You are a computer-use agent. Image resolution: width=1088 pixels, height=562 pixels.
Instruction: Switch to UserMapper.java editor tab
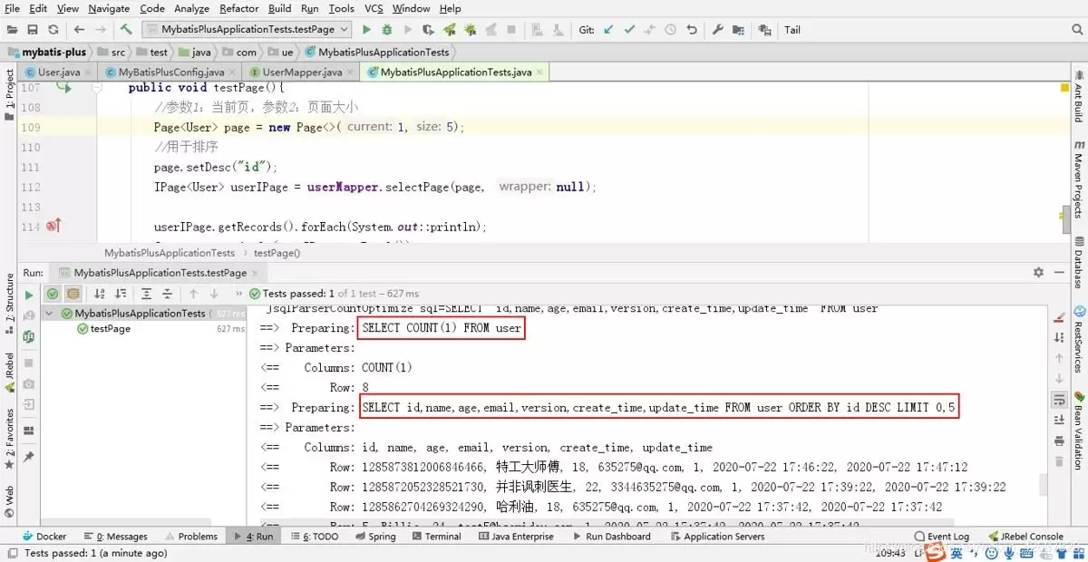[296, 72]
